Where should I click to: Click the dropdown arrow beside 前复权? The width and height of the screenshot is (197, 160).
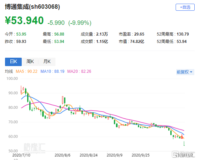point(191,72)
